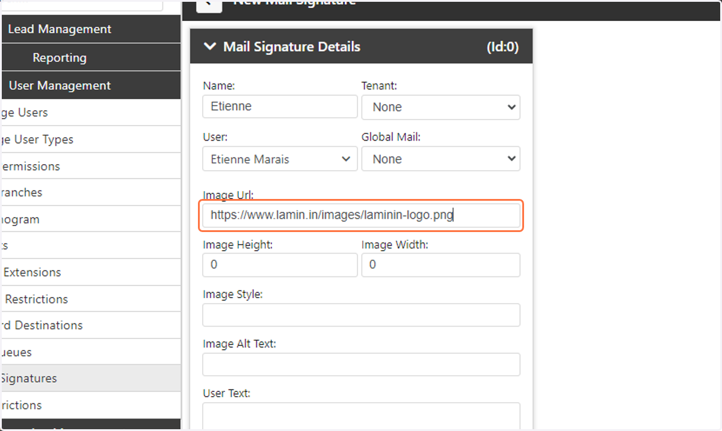Click the Image Style input field

coord(361,315)
